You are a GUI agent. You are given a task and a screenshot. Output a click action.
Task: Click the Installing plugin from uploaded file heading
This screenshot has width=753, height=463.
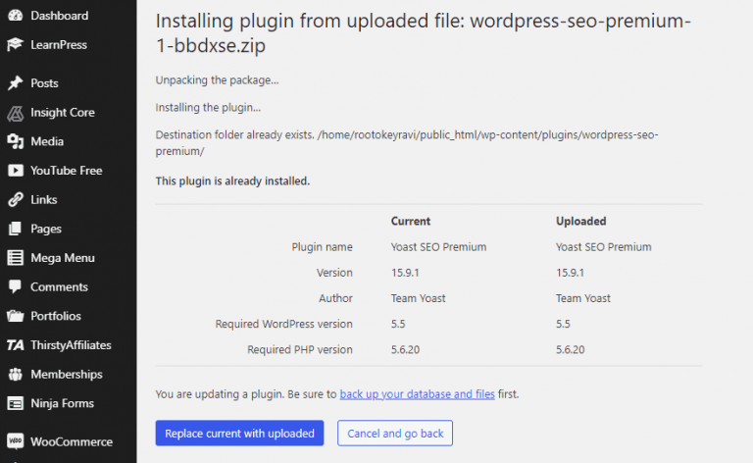click(424, 33)
